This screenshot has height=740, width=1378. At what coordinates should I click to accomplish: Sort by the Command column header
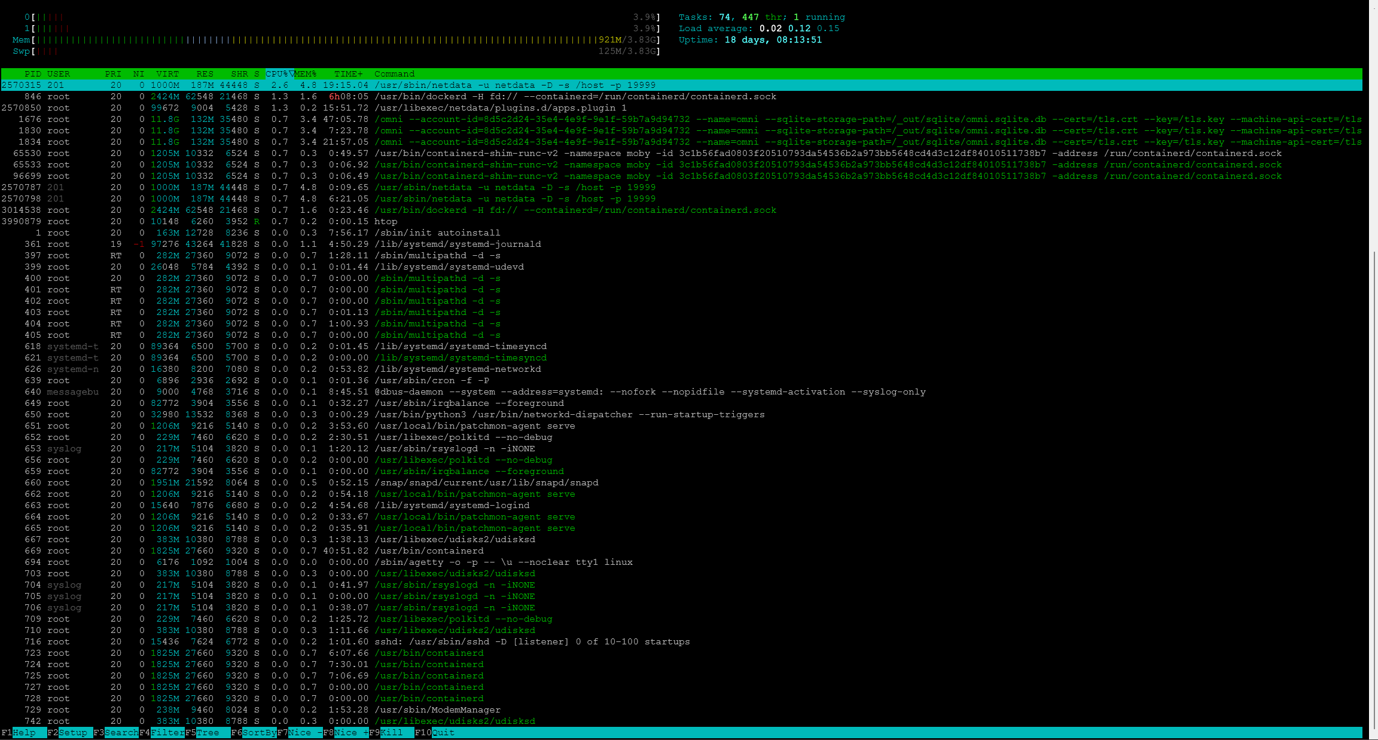394,74
